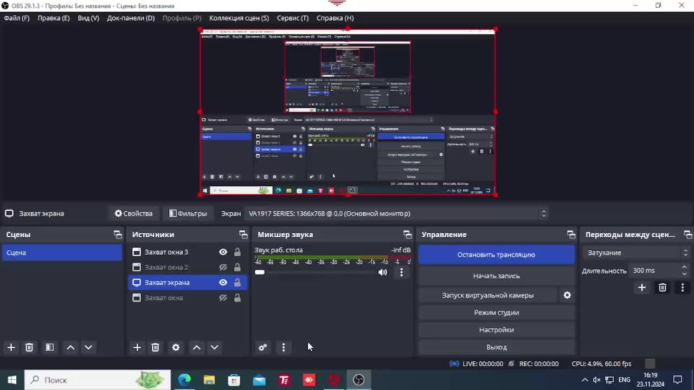Screen dimensions: 694x390
Task: Open Звук раб. стола track options dots
Action: pos(401,272)
